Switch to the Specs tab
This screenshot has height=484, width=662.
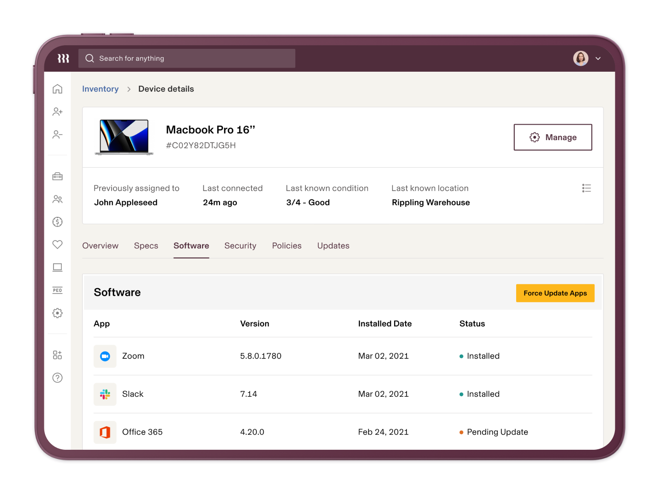point(146,246)
